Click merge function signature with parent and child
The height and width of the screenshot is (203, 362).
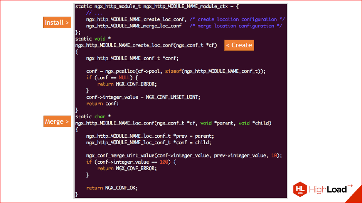pyautogui.click(x=173, y=123)
